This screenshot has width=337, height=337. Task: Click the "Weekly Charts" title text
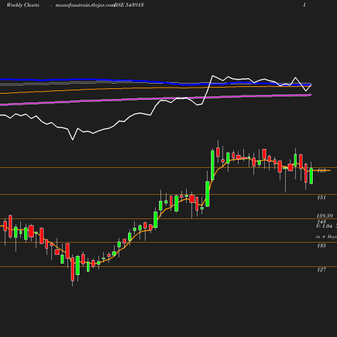click(x=23, y=5)
